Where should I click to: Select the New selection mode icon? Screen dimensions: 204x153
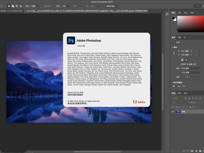tap(9, 6)
